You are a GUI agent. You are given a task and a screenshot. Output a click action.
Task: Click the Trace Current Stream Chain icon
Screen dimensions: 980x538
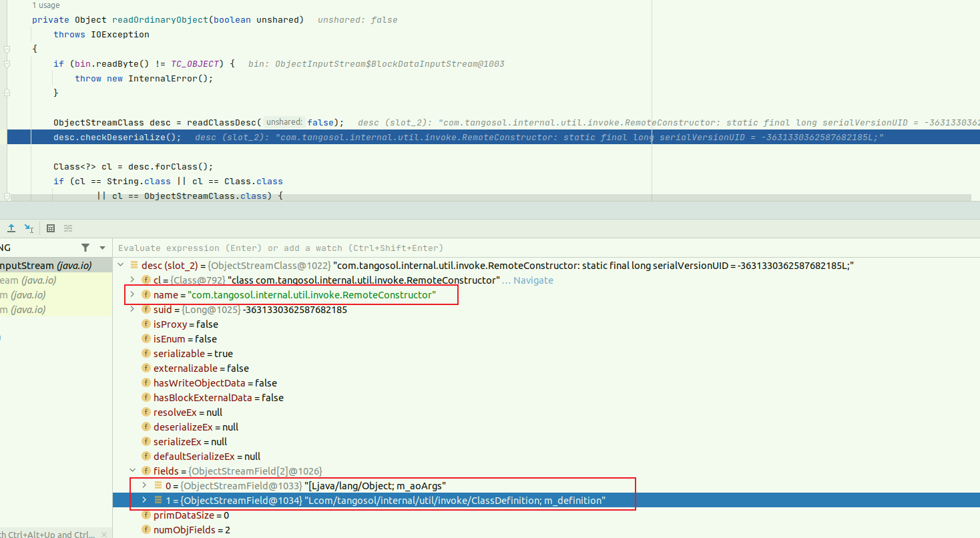68,228
